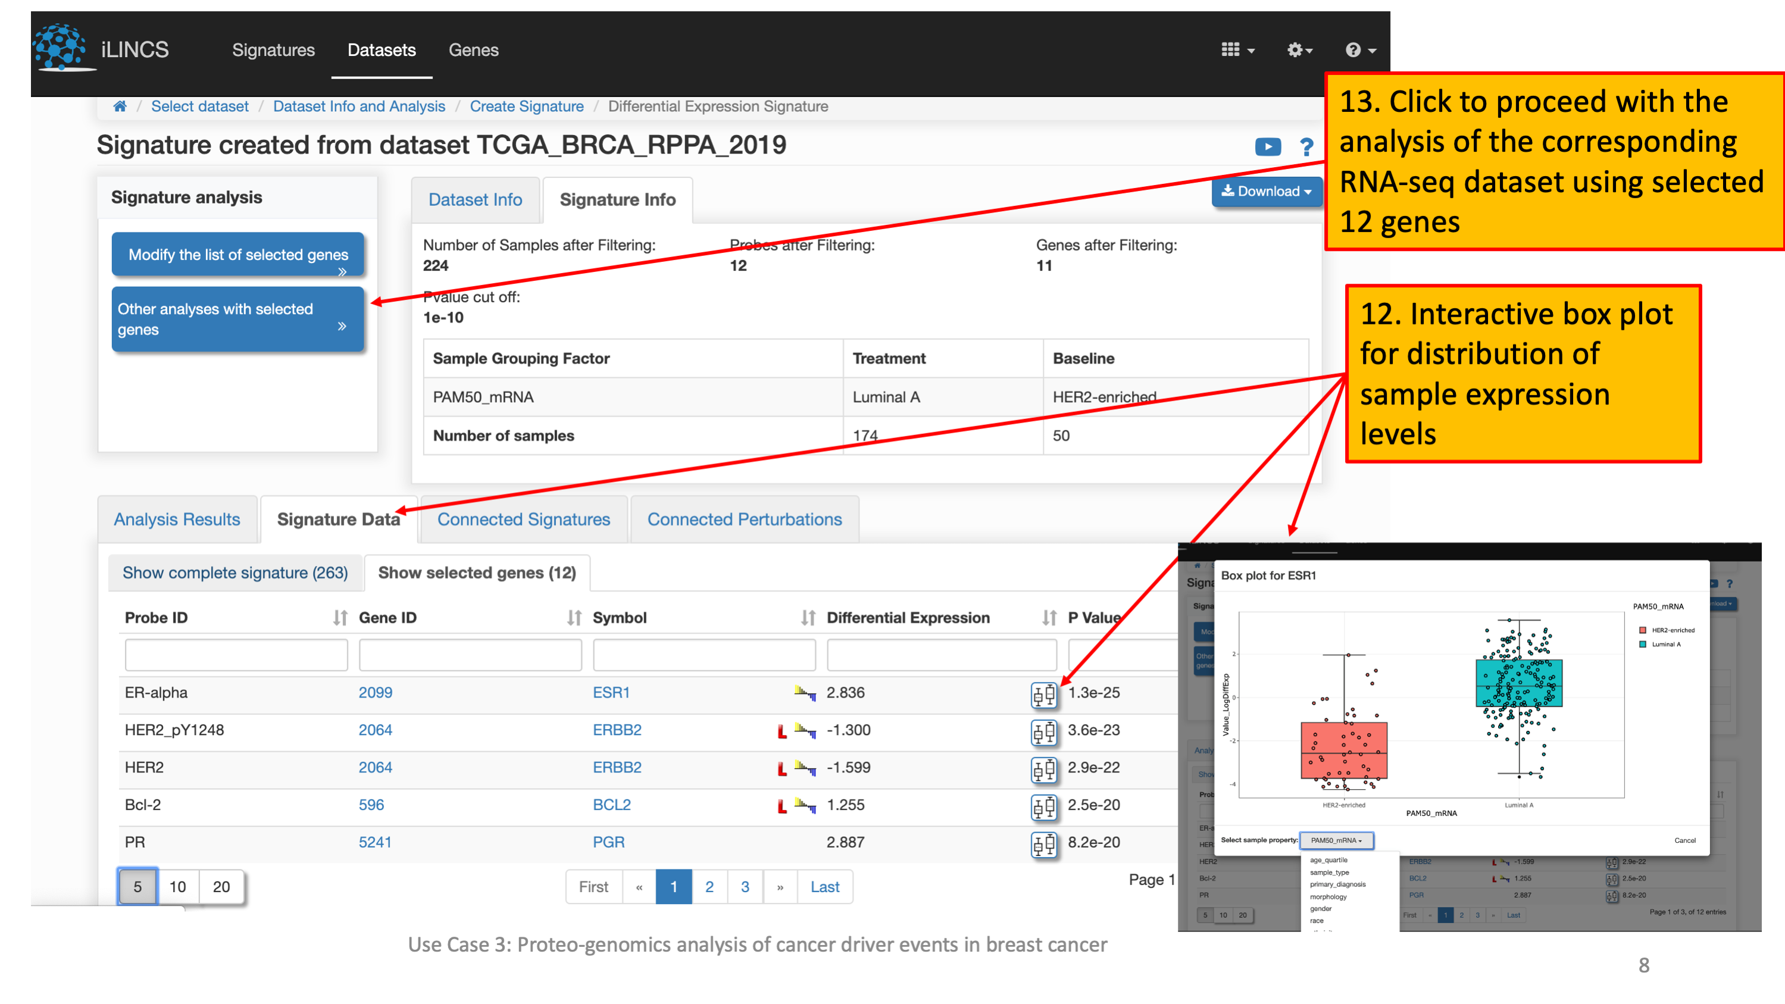This screenshot has height=1004, width=1785.
Task: Go to Select dataset breadcrumb link
Action: (199, 106)
